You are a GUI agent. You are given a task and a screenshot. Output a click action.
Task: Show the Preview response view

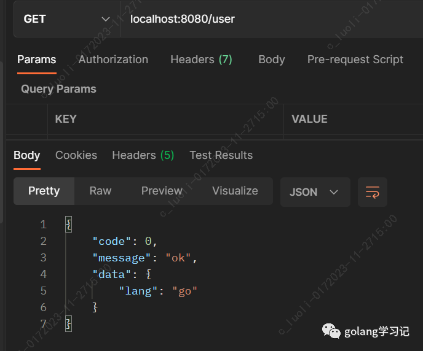(162, 191)
